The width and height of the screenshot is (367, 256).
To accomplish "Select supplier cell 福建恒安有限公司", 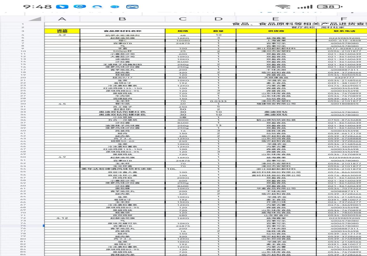I will (276, 104).
